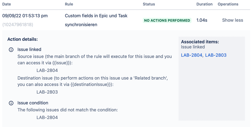Click the Date column header
The height and width of the screenshot is (127, 251).
click(x=7, y=4)
